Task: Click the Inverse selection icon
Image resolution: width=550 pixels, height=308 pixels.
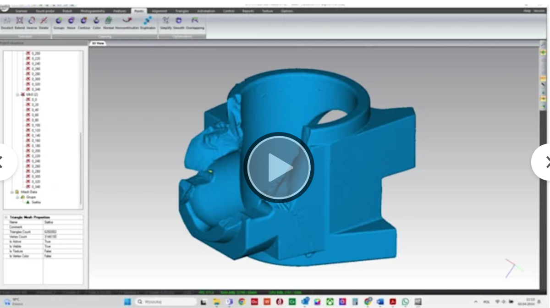Action: click(31, 21)
